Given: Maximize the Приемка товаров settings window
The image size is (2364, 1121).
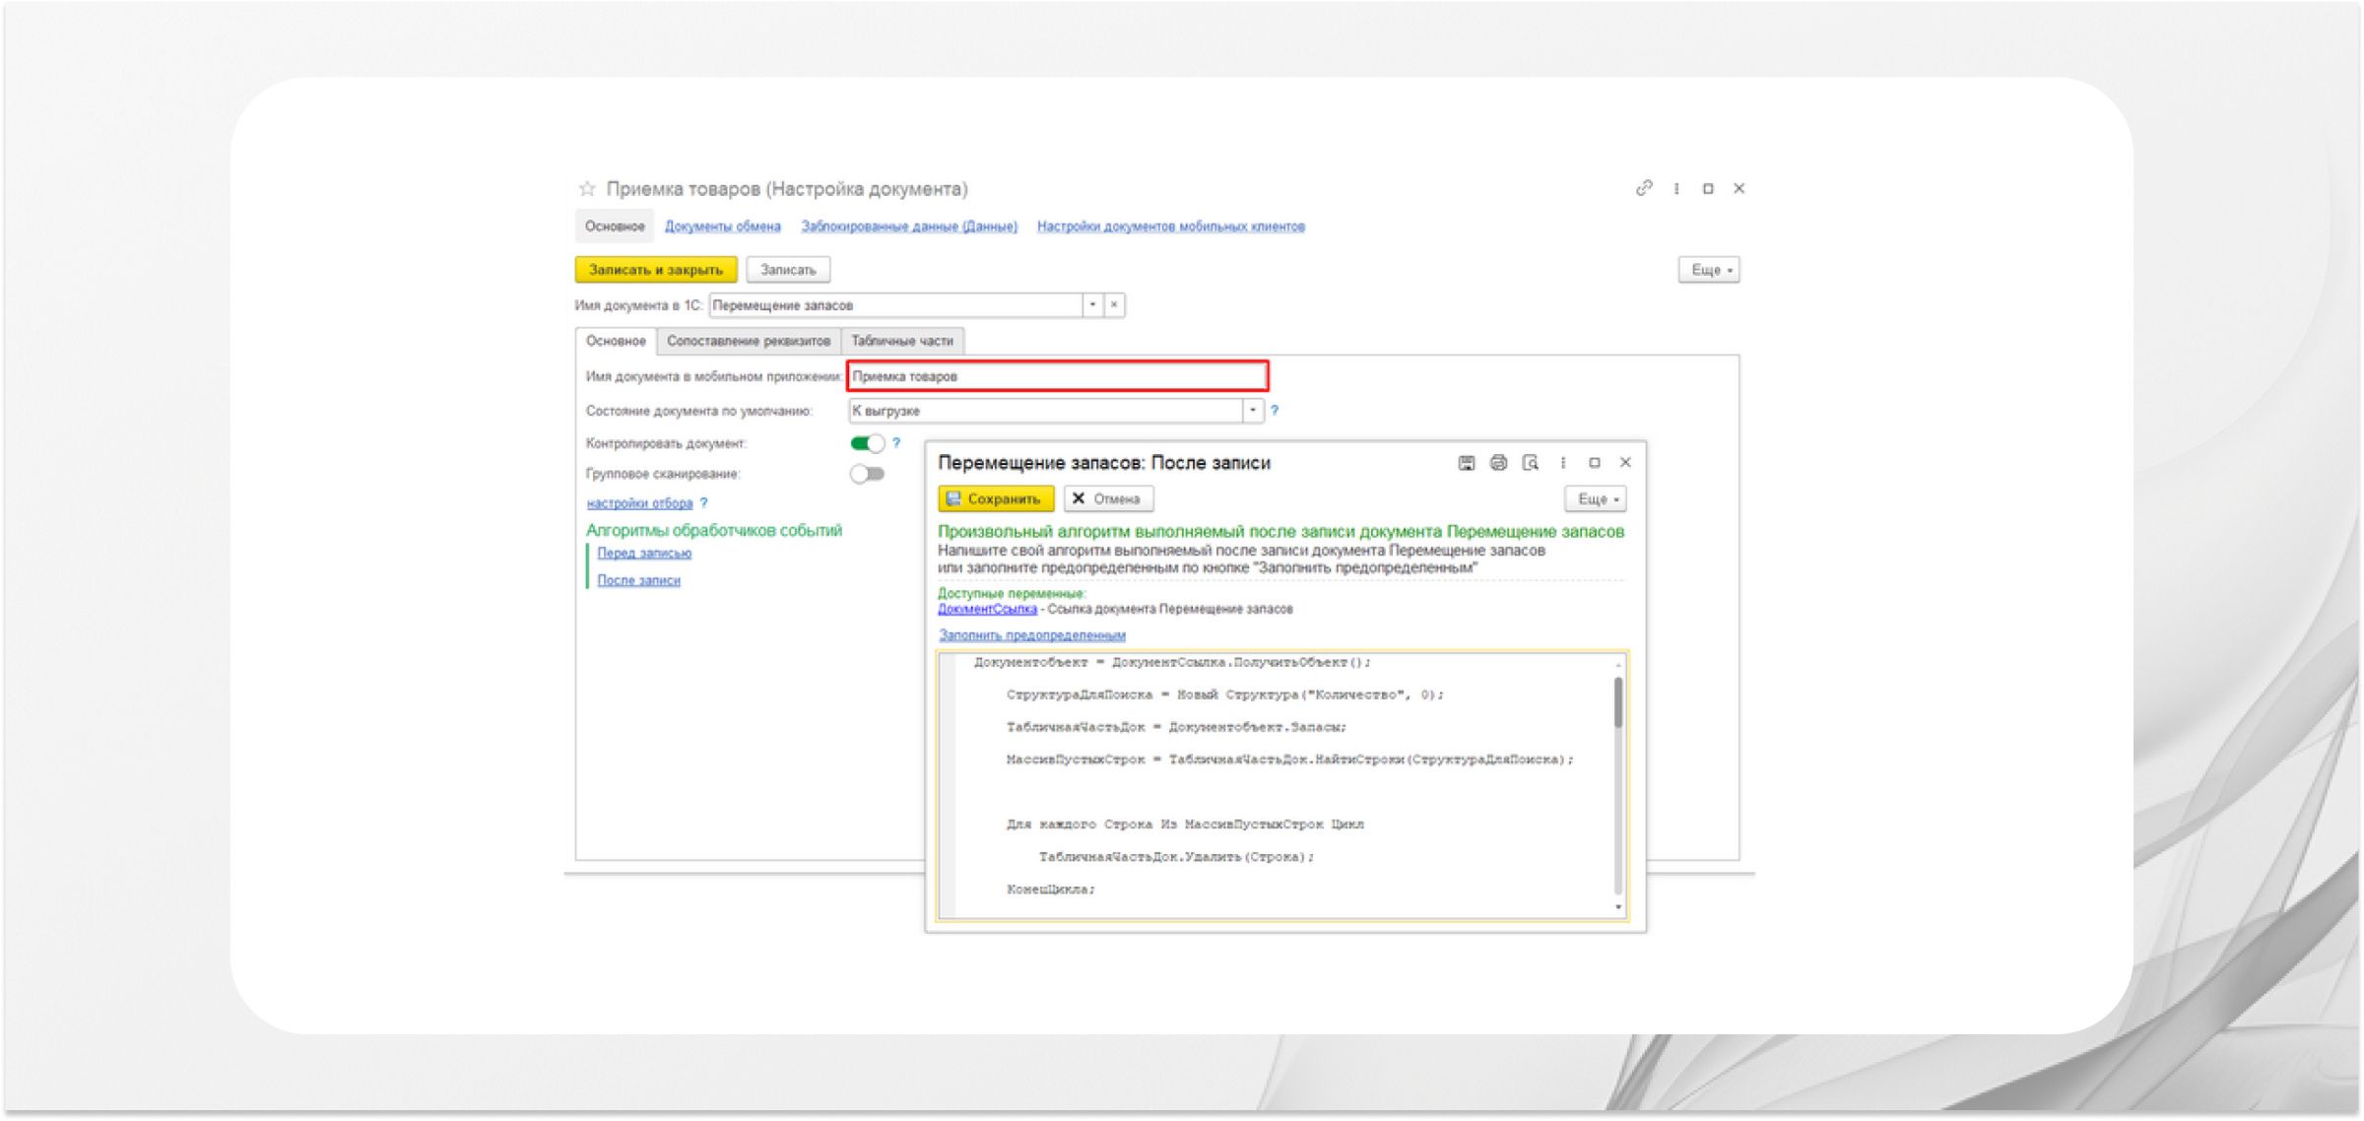Looking at the screenshot, I should tap(1708, 188).
